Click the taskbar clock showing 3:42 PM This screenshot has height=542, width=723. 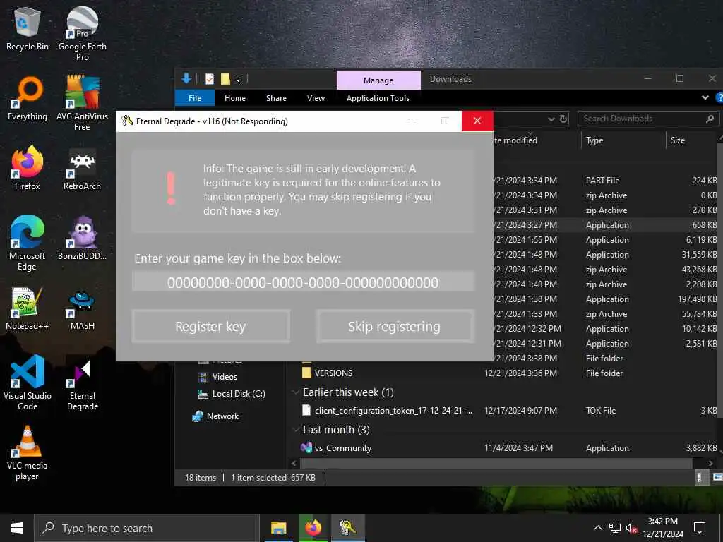pos(662,528)
